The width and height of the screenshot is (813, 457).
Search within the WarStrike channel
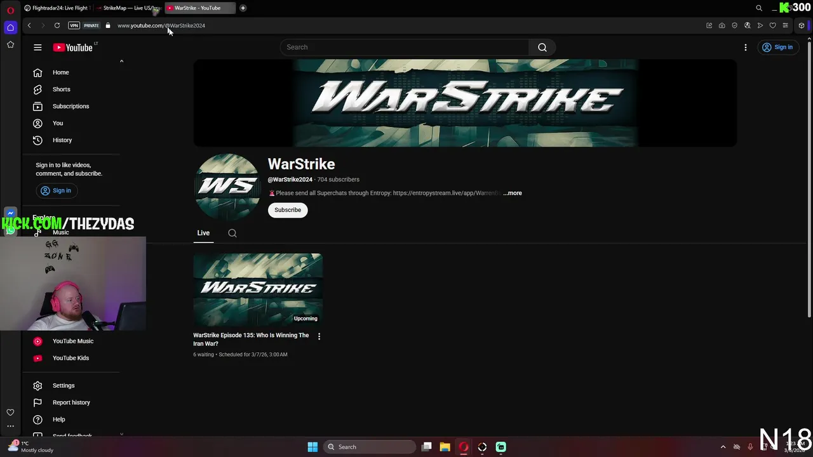(232, 233)
